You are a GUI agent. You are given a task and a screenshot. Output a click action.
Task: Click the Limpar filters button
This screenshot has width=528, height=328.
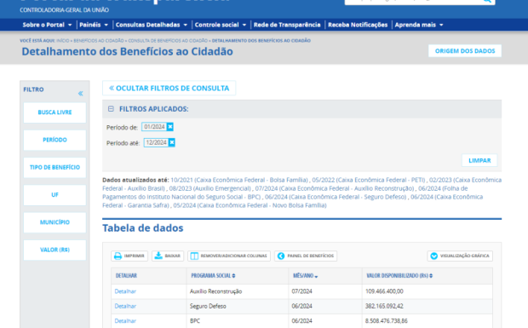click(x=479, y=161)
